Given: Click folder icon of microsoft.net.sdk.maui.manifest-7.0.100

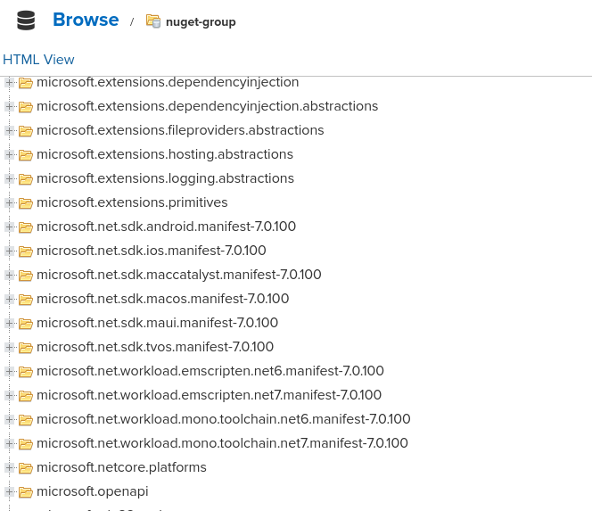Looking at the screenshot, I should point(26,324).
